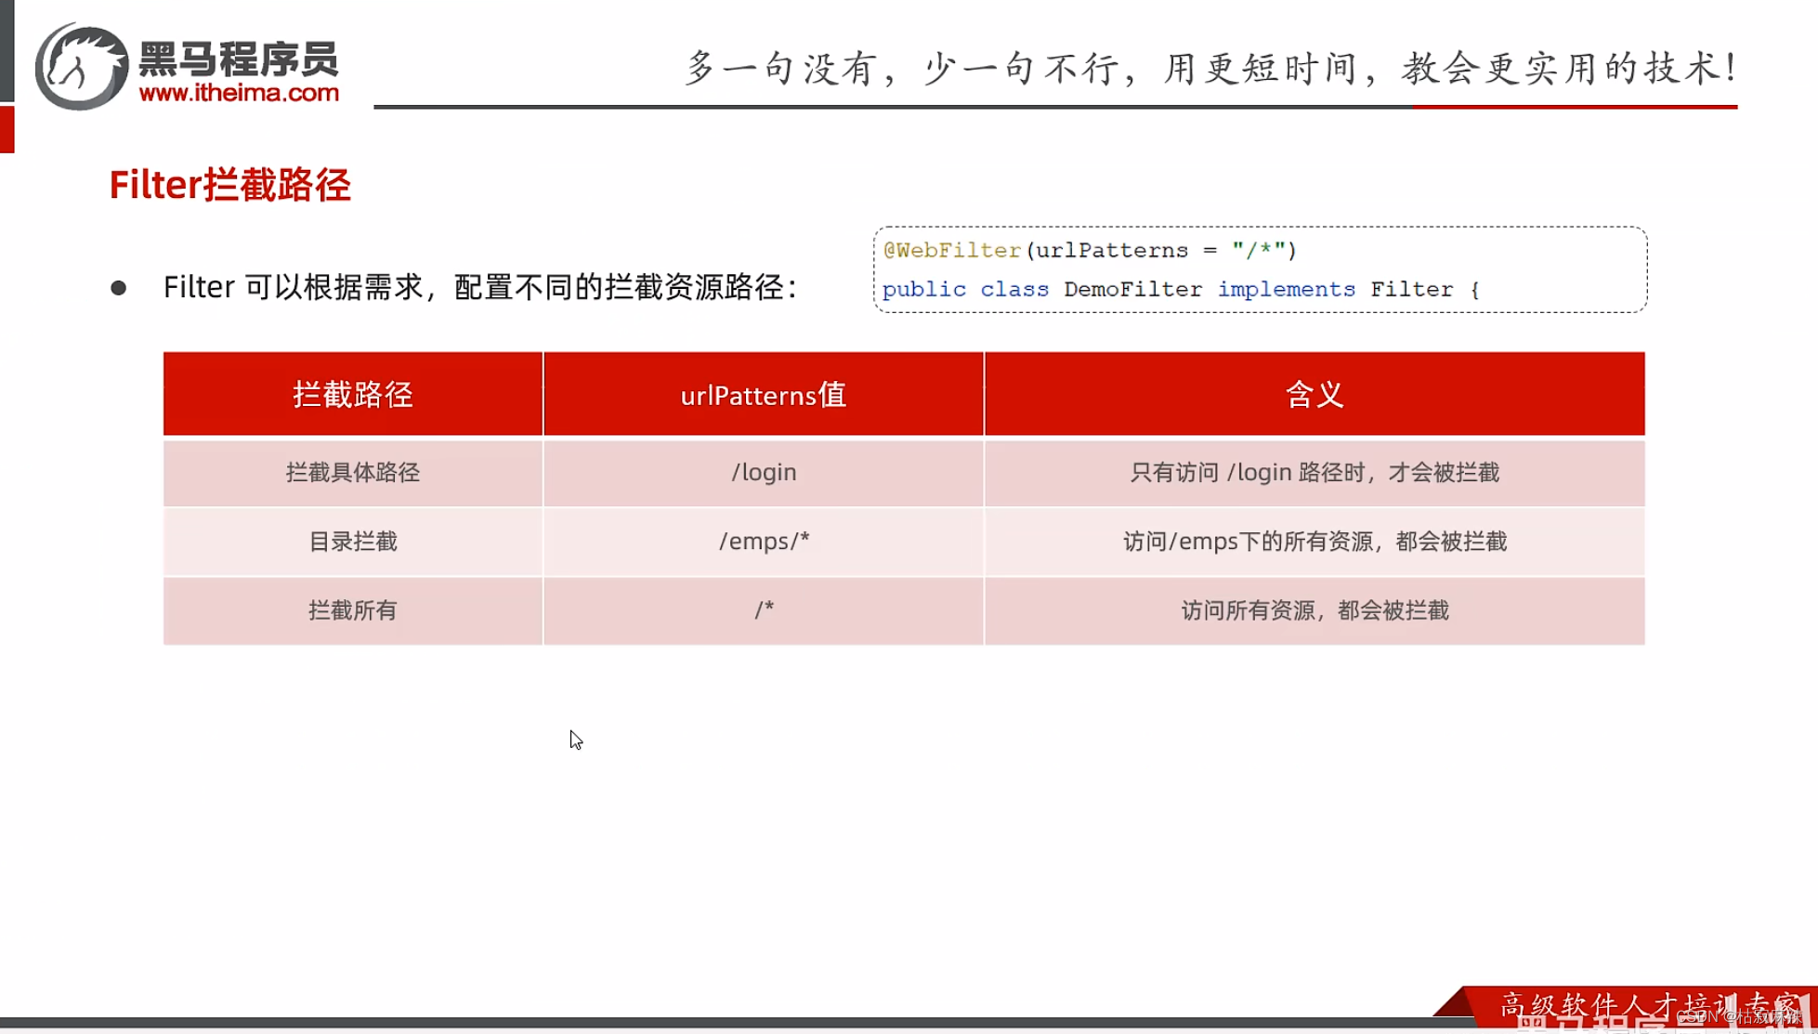The image size is (1818, 1034).
Task: Open the www.itheima.com link
Action: (x=239, y=93)
